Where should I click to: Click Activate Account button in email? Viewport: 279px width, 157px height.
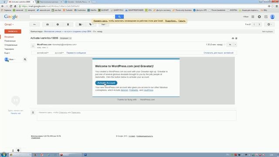point(106,83)
